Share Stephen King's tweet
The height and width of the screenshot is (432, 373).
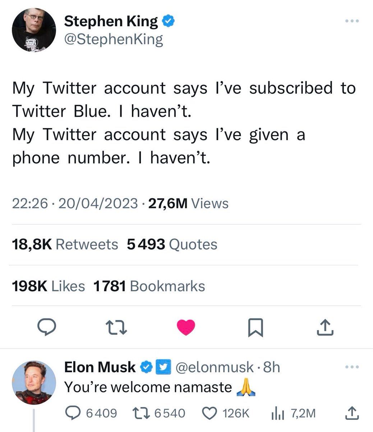click(326, 328)
